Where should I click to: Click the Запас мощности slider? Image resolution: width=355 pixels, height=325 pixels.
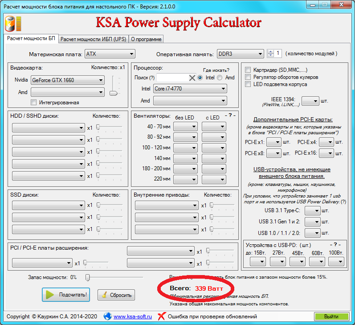click(88, 277)
